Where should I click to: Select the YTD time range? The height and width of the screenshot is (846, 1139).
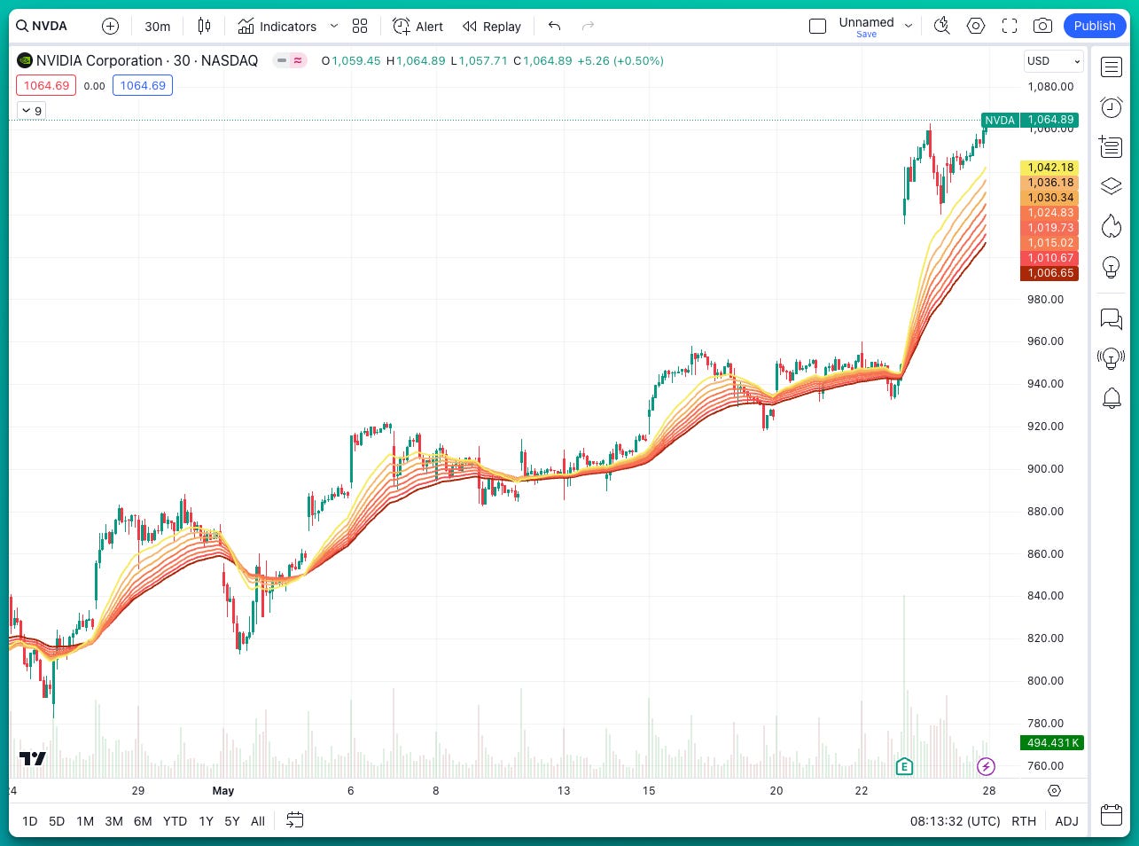[175, 821]
